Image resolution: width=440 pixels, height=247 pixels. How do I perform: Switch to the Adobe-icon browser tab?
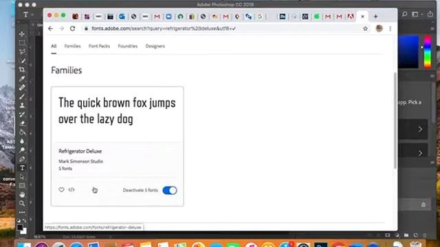351,16
